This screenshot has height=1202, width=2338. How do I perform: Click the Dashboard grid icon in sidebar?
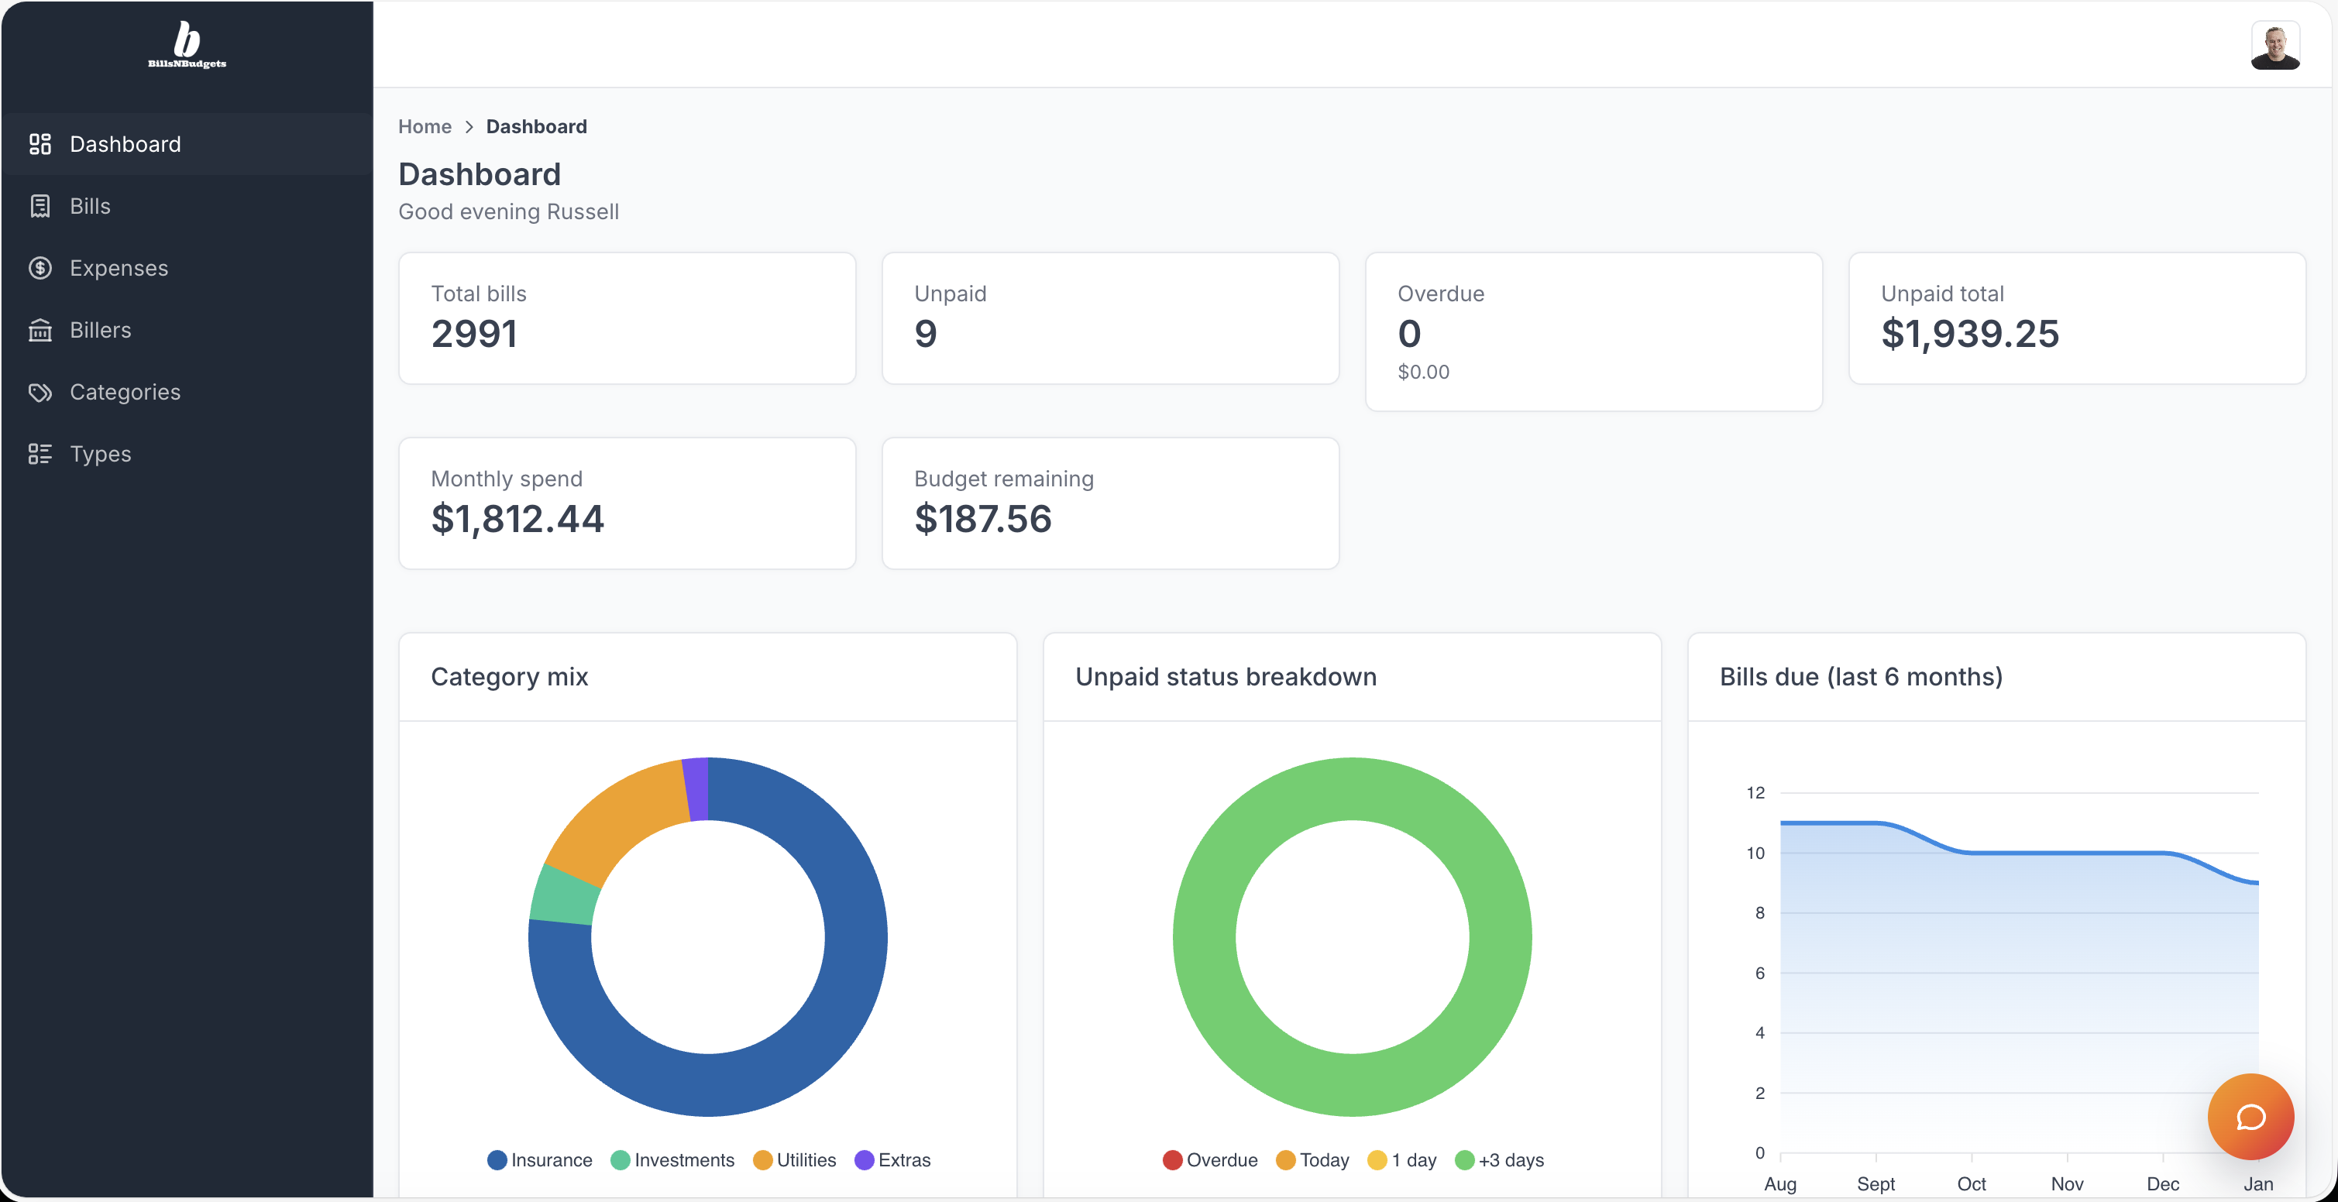pos(40,144)
